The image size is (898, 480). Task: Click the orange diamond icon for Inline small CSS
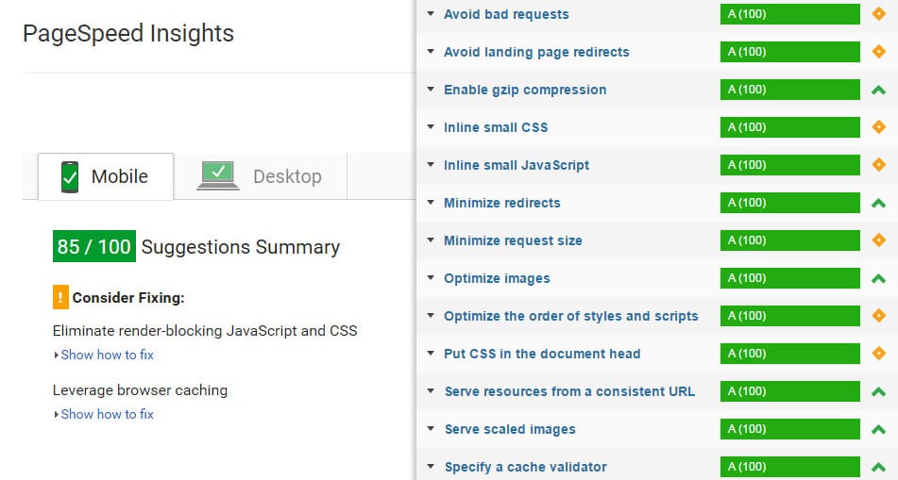[878, 127]
